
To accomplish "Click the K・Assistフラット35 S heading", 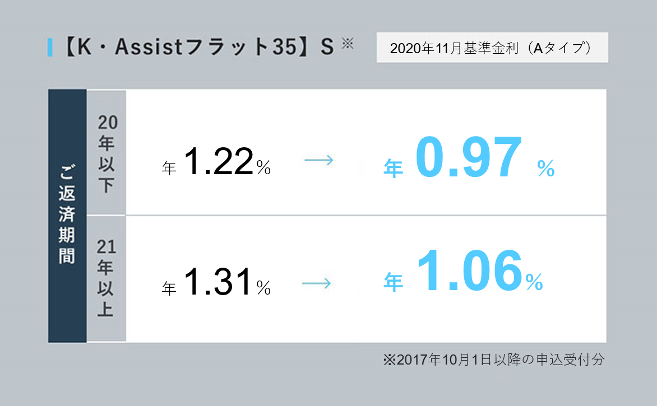I will tap(197, 47).
